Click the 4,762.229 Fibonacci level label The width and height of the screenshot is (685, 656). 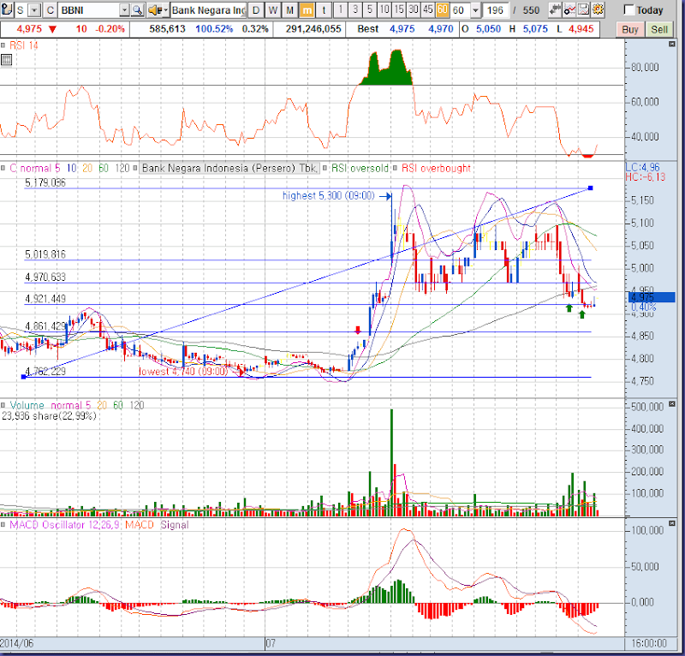(45, 372)
